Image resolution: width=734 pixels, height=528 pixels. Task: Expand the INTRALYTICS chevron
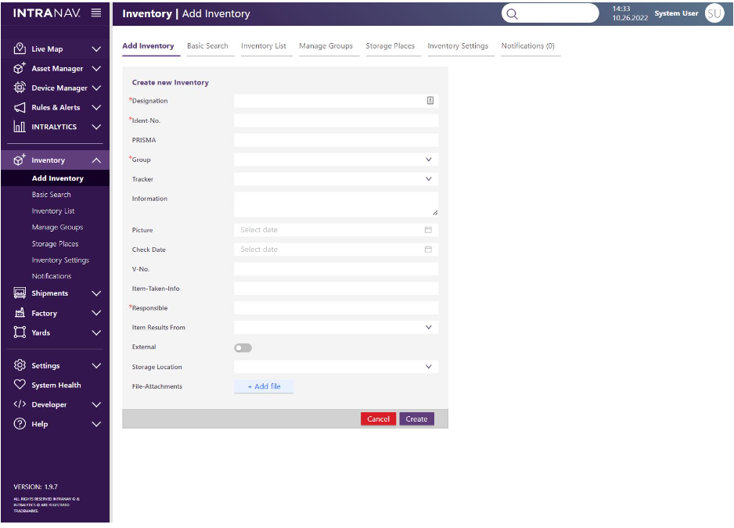click(96, 127)
